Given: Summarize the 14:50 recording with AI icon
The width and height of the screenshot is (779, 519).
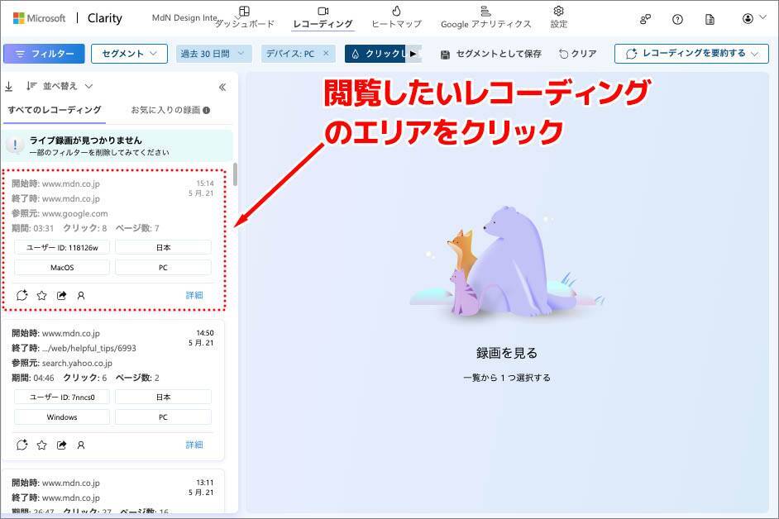Looking at the screenshot, I should pos(22,445).
